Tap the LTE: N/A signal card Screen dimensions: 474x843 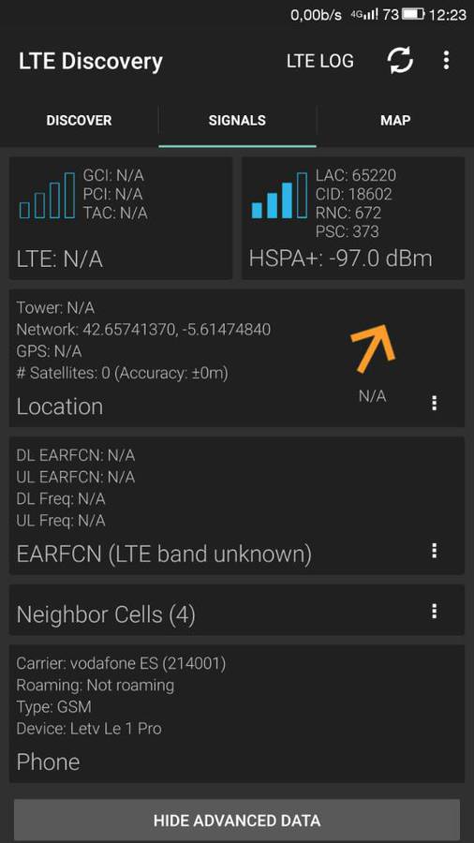pyautogui.click(x=121, y=218)
